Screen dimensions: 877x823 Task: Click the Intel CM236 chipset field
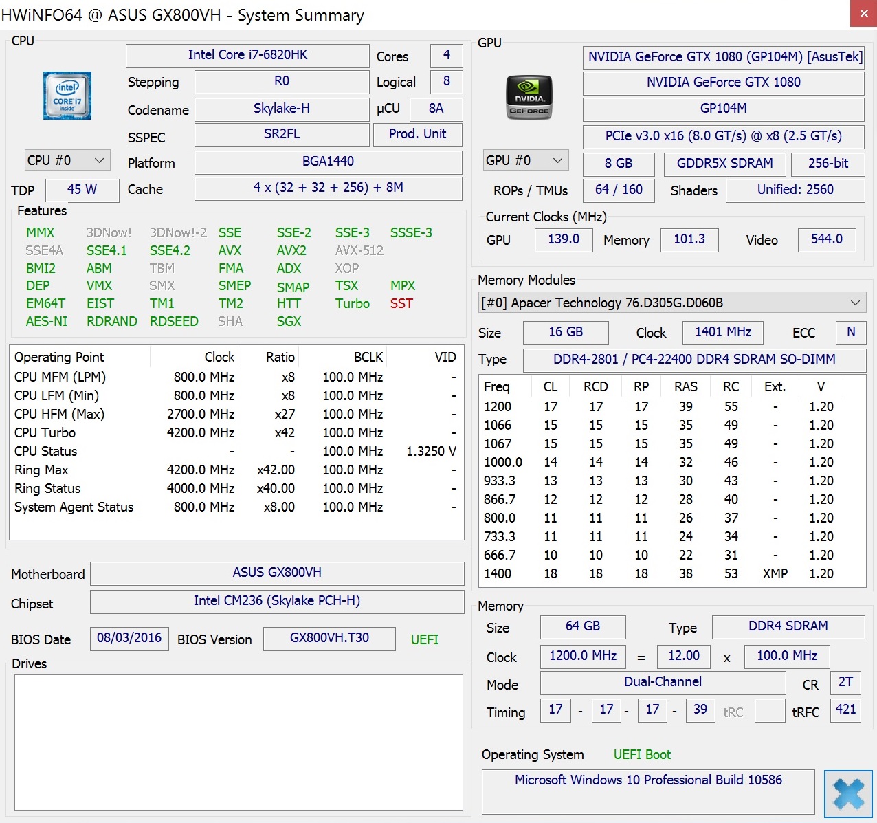tap(277, 601)
